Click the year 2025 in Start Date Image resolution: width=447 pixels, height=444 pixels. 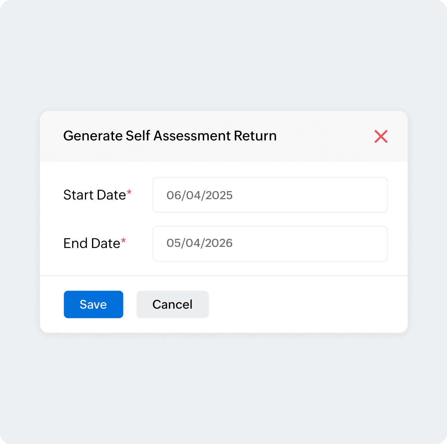tap(219, 195)
